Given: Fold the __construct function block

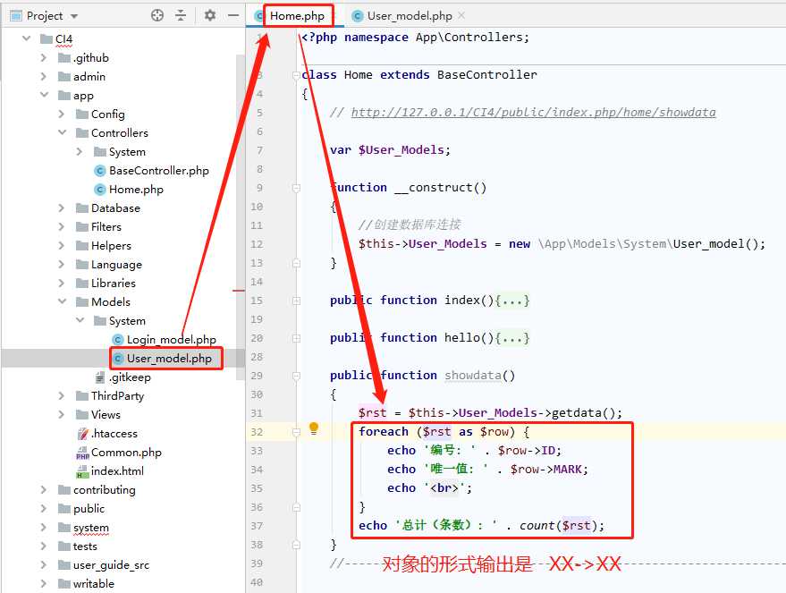Looking at the screenshot, I should coord(296,188).
